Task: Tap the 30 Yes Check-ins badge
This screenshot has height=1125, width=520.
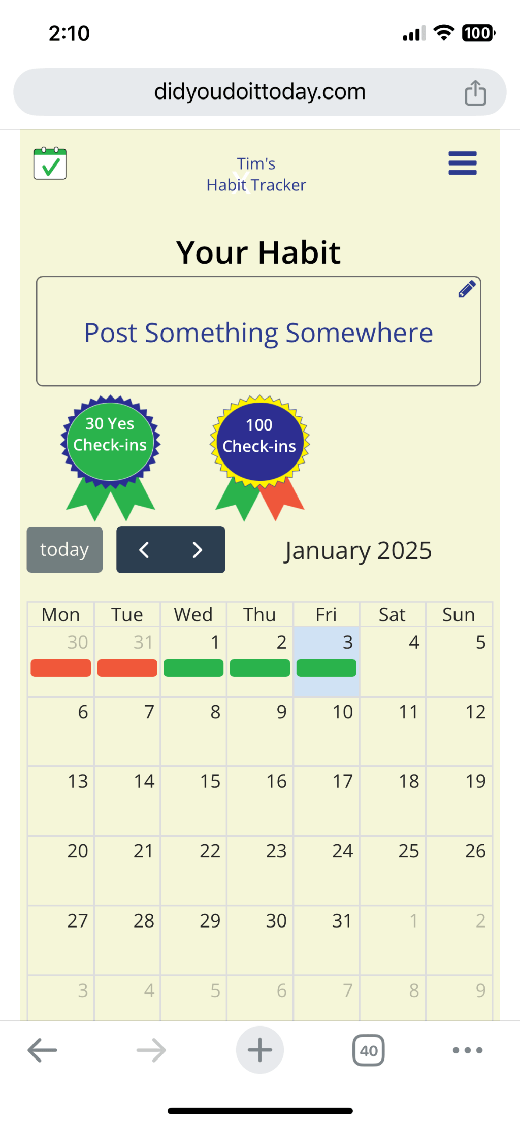Action: [110, 442]
